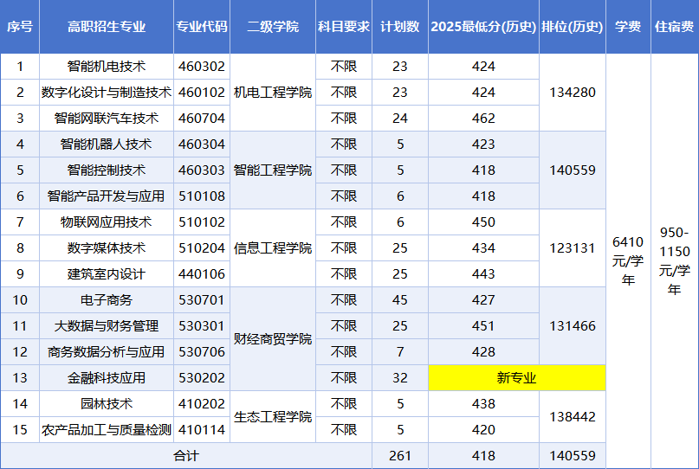The image size is (699, 469).
Task: Select the 学费 header cell
Action: pyautogui.click(x=628, y=27)
